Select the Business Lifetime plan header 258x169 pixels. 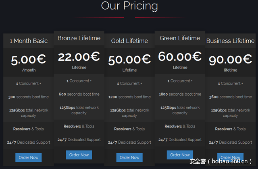coord(230,41)
